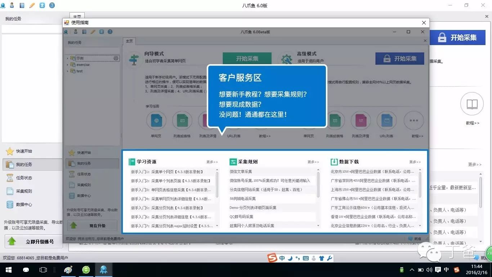Toggle punctuation mode icon on IME bar
492x277 pixels.
[298, 258]
